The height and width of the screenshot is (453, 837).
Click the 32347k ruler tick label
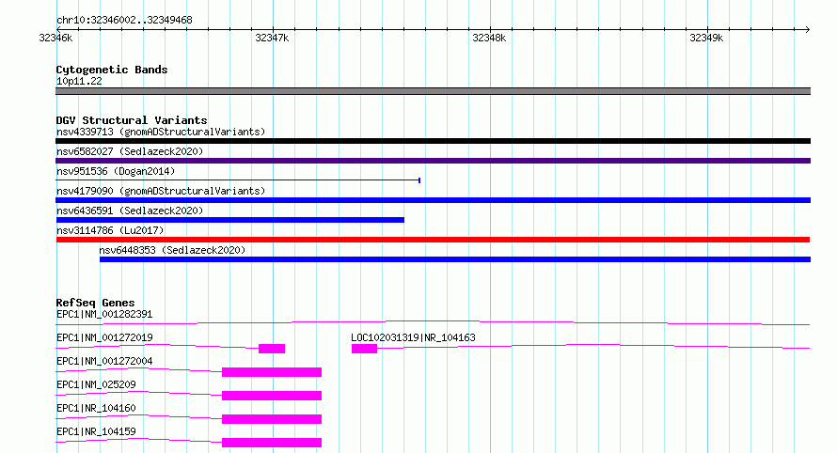pos(272,38)
